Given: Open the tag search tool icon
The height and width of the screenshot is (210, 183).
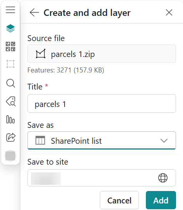Looking at the screenshot, I should pos(11,102).
